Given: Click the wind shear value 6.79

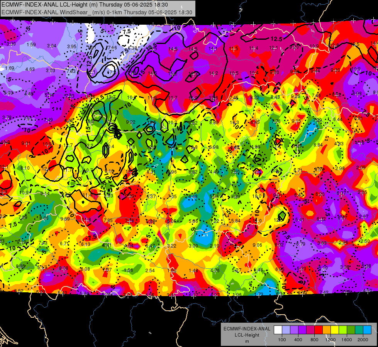Looking at the screenshot, I should [x=301, y=244].
